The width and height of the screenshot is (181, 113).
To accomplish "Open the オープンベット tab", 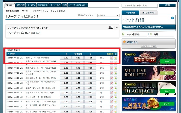I will click(x=148, y=13).
